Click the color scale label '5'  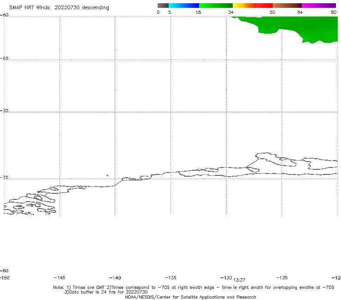[170, 12]
